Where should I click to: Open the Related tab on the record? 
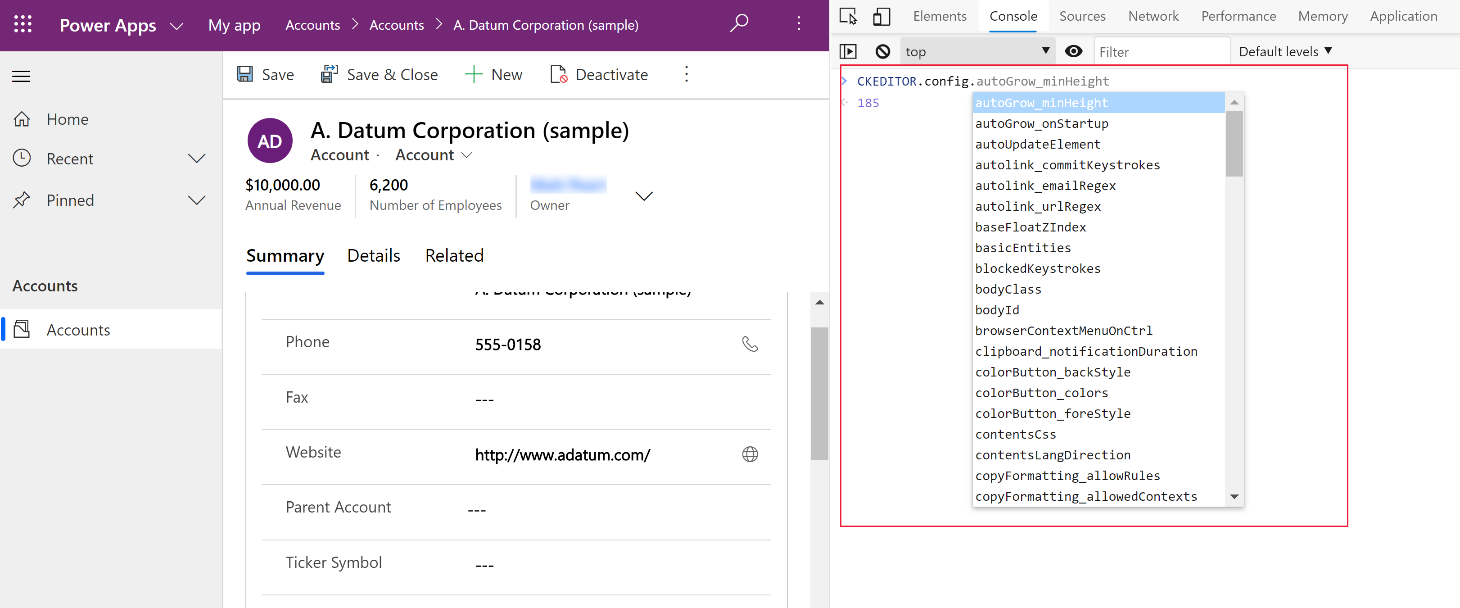[454, 255]
